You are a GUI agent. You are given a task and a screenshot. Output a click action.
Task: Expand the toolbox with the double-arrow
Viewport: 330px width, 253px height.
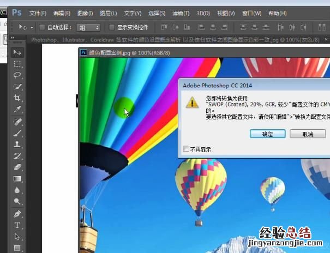click(x=13, y=38)
